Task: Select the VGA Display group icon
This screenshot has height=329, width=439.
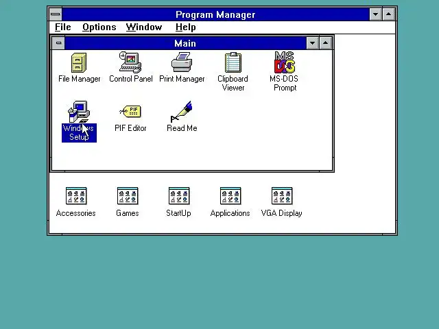Action: click(x=282, y=196)
